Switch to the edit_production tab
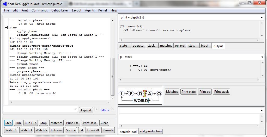This screenshot has height=137, width=267. click(x=151, y=131)
